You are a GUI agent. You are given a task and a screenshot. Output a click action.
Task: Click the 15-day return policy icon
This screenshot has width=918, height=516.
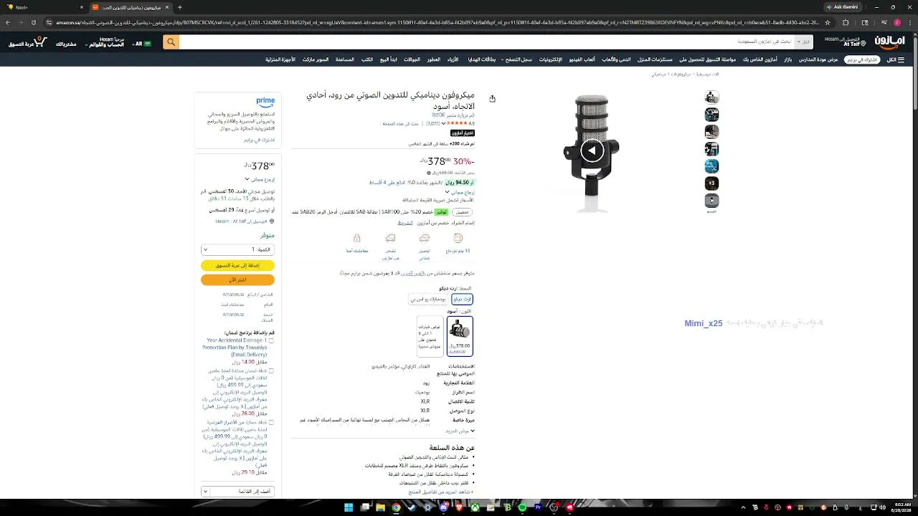458,238
